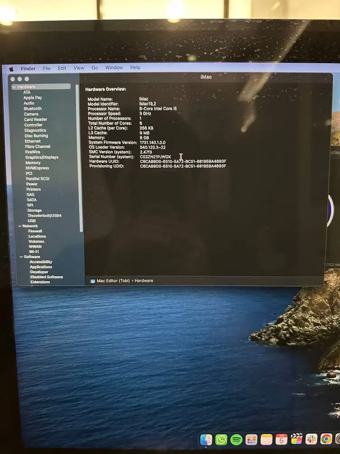Image resolution: width=340 pixels, height=454 pixels.
Task: Select FireWire in the sidebar
Action: [33, 152]
